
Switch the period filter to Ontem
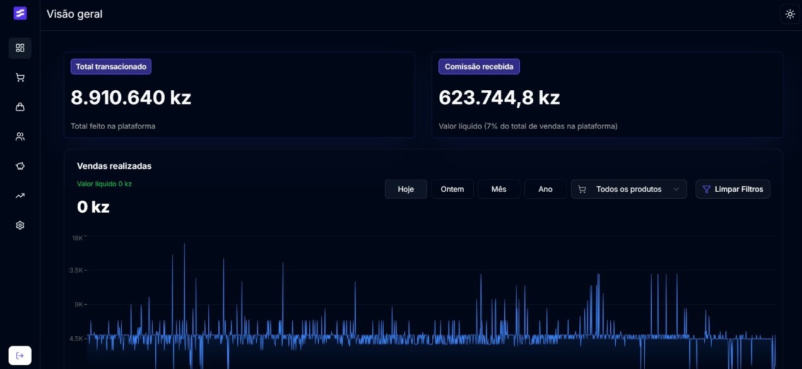[x=452, y=189]
